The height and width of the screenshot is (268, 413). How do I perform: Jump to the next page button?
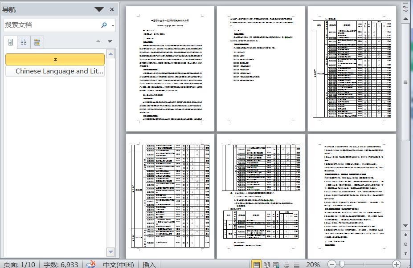tap(405, 253)
